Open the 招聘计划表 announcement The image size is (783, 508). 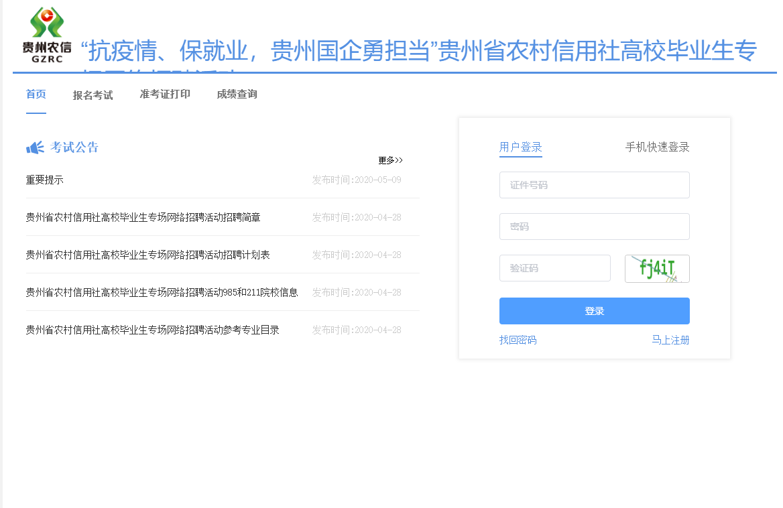tap(147, 255)
